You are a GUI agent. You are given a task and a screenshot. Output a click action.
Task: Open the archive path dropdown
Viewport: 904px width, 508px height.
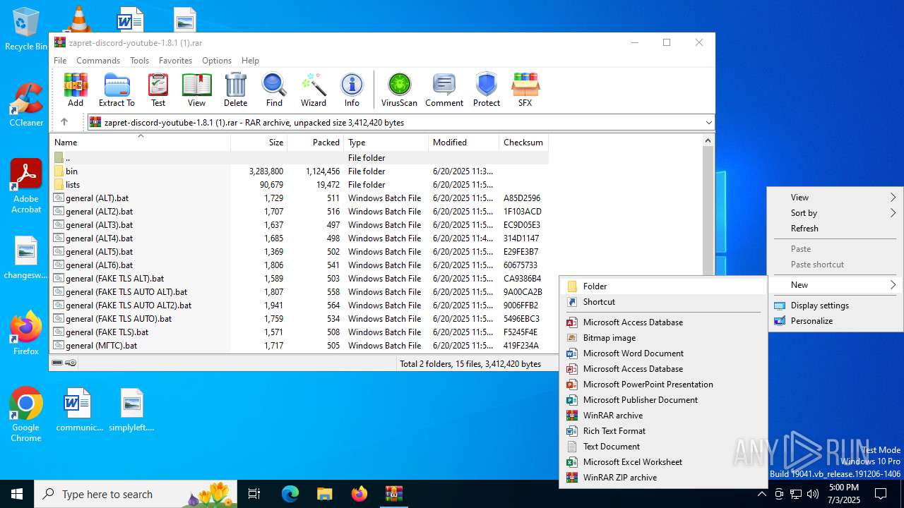click(x=708, y=123)
